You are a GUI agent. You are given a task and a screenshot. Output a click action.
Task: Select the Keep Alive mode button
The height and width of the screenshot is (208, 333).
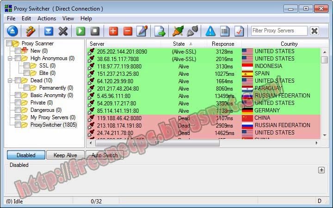[65, 155]
